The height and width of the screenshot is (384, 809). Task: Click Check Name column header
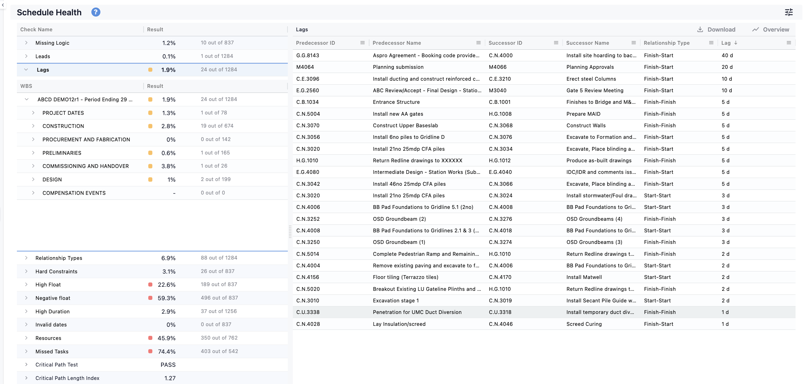click(36, 29)
